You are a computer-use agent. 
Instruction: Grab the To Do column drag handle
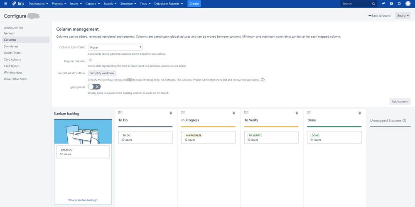120,112
